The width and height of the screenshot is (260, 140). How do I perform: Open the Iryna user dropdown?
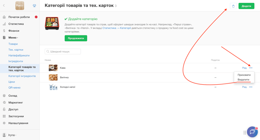(12, 135)
